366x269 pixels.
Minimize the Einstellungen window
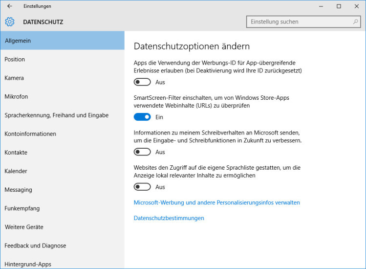321,6
